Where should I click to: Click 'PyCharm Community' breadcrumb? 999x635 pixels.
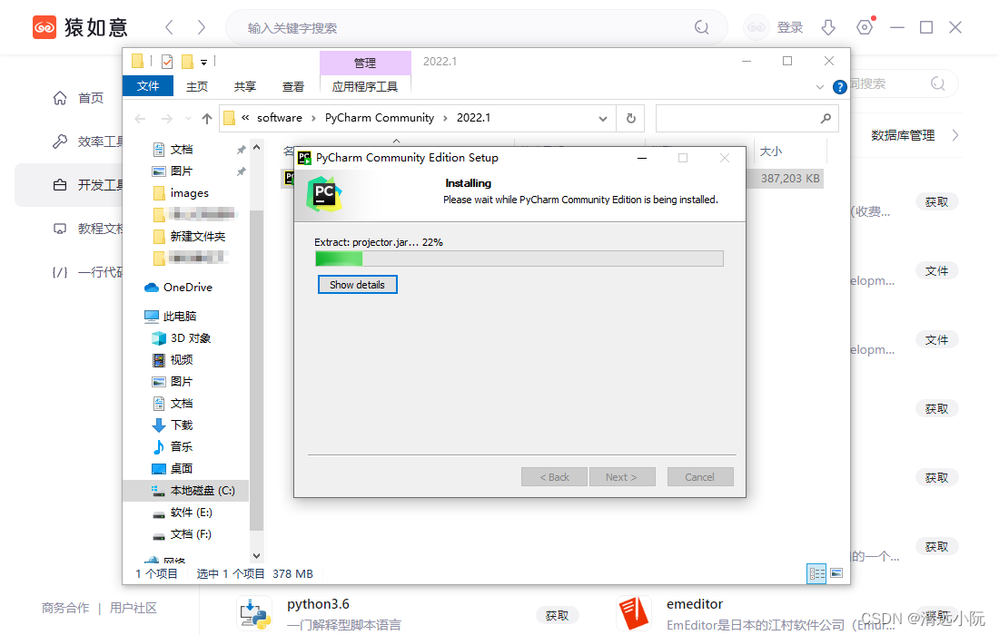tap(379, 118)
